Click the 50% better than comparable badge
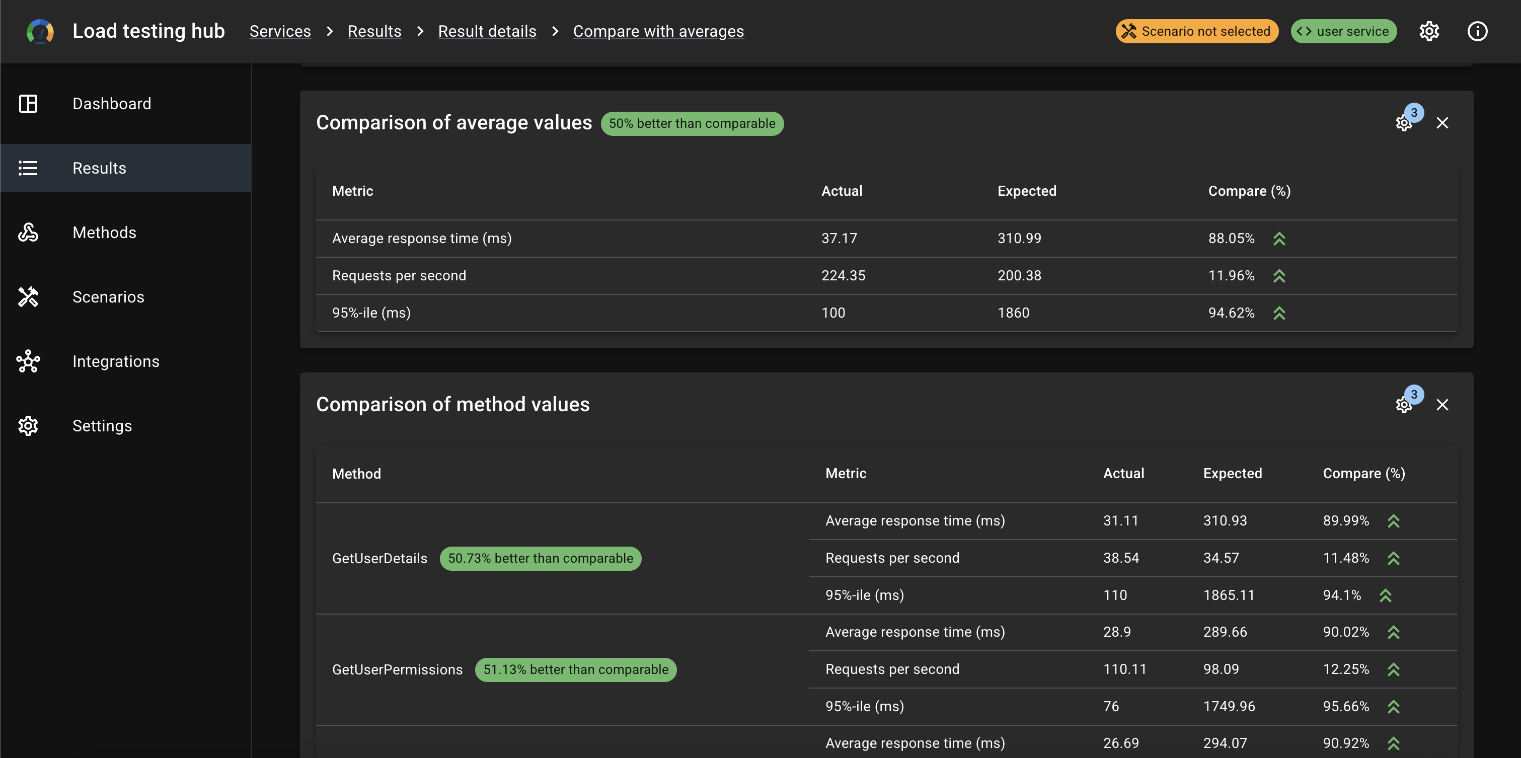1521x758 pixels. point(692,123)
